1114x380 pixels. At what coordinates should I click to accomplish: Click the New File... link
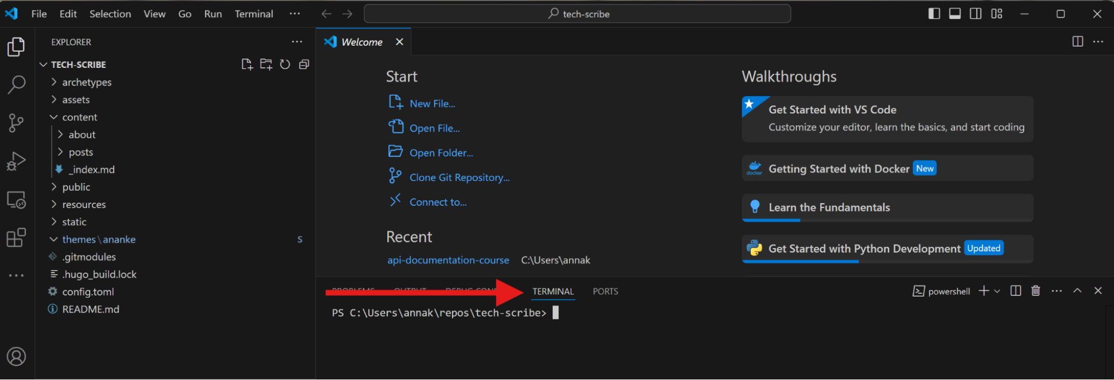pyautogui.click(x=432, y=103)
